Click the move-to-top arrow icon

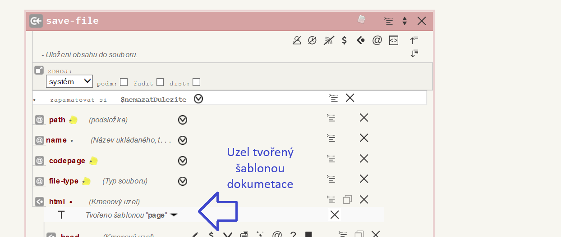coord(414,40)
